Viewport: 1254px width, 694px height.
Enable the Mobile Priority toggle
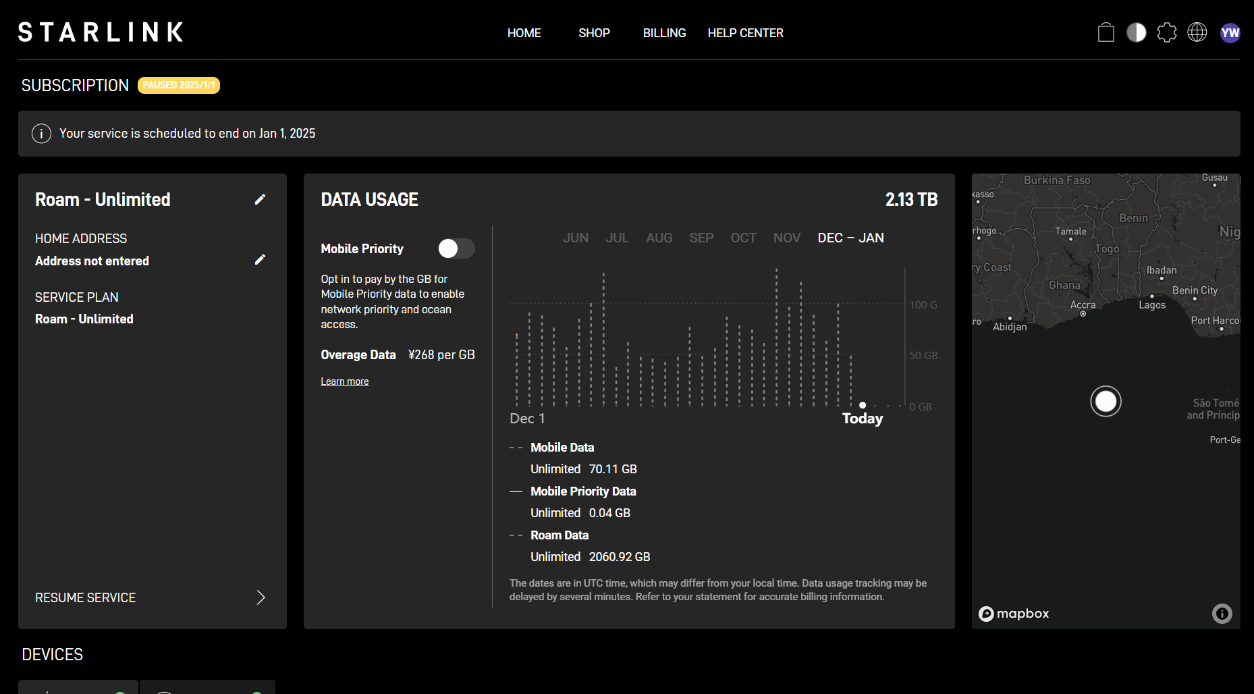(456, 248)
